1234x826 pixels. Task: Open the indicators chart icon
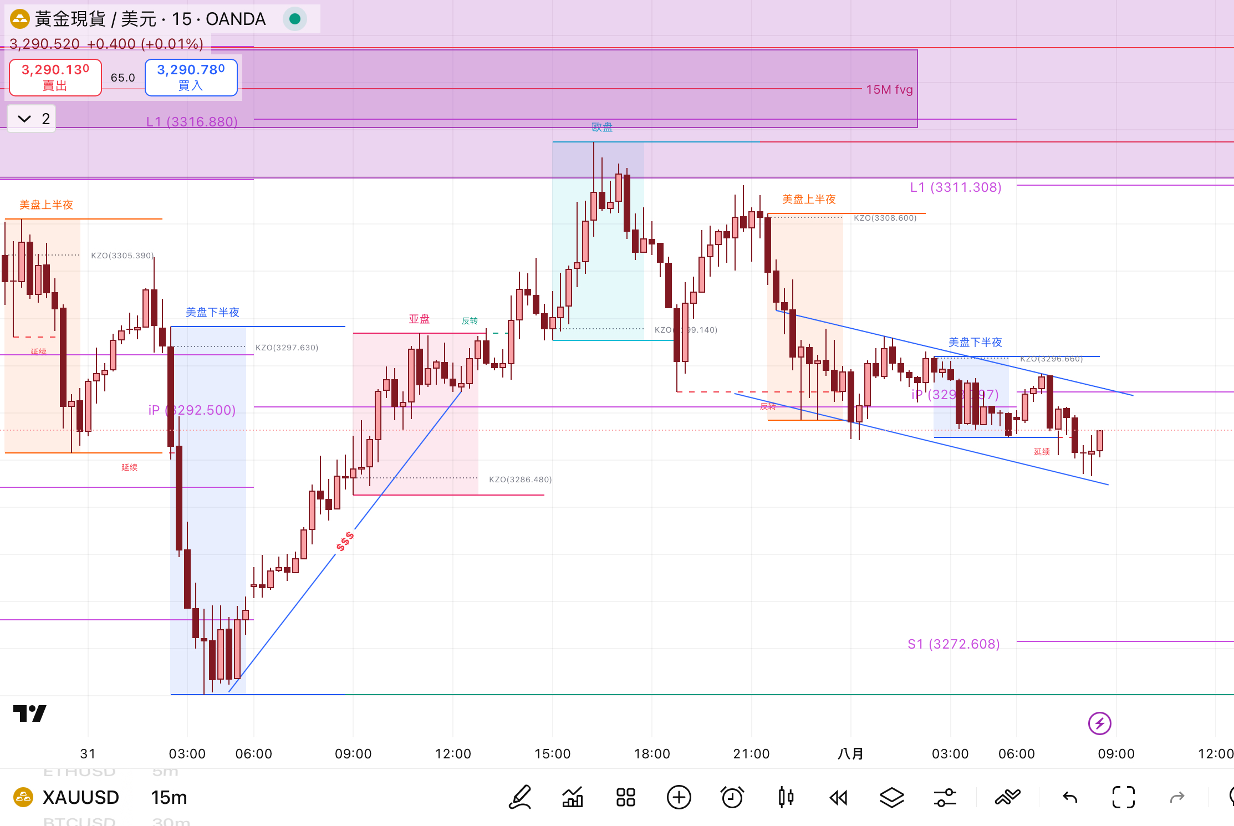coord(573,798)
